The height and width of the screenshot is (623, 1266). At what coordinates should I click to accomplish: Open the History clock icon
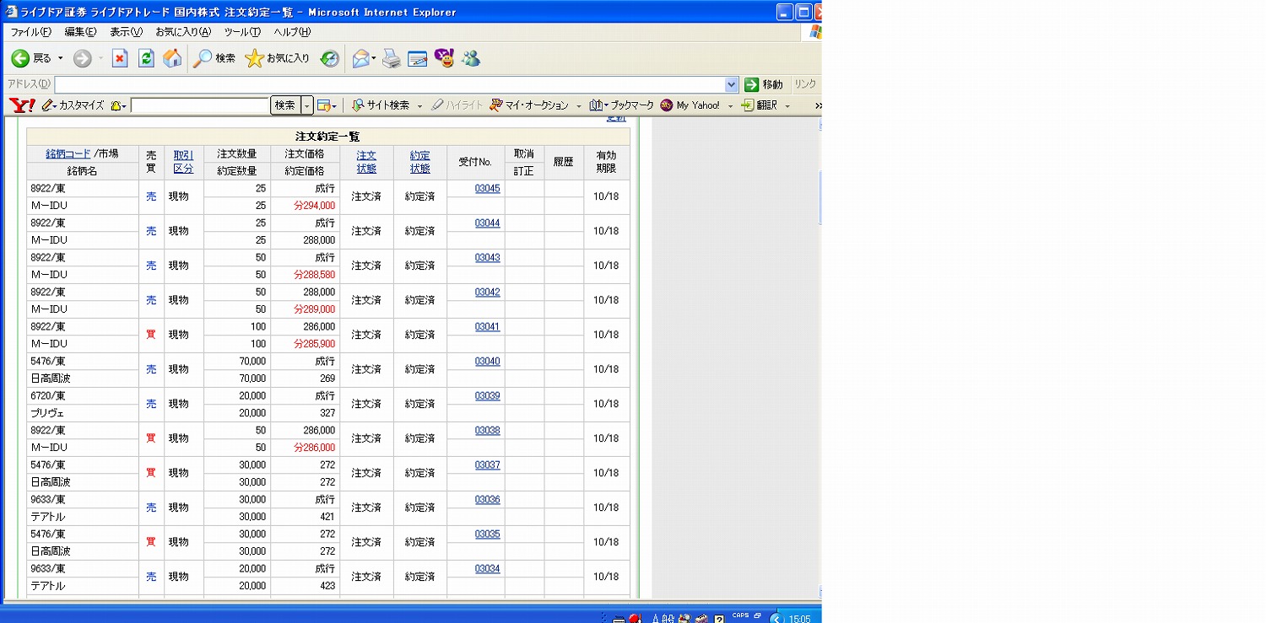(330, 58)
